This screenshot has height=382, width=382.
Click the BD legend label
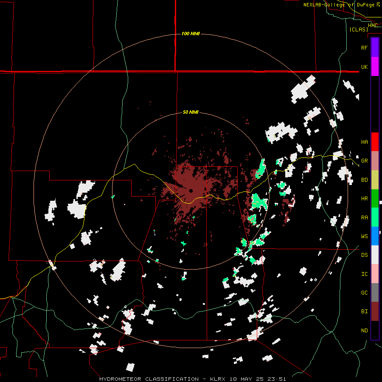[x=364, y=180]
